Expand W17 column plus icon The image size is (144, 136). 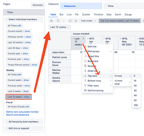click(88, 39)
